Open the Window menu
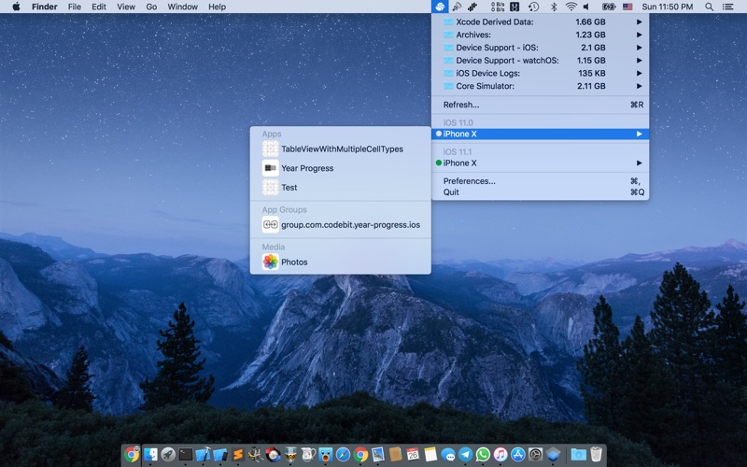The image size is (747, 467). coord(182,7)
